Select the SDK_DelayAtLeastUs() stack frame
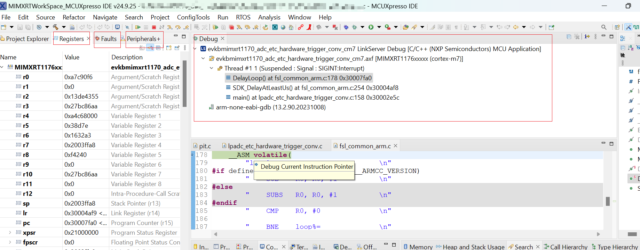 pyautogui.click(x=312, y=88)
